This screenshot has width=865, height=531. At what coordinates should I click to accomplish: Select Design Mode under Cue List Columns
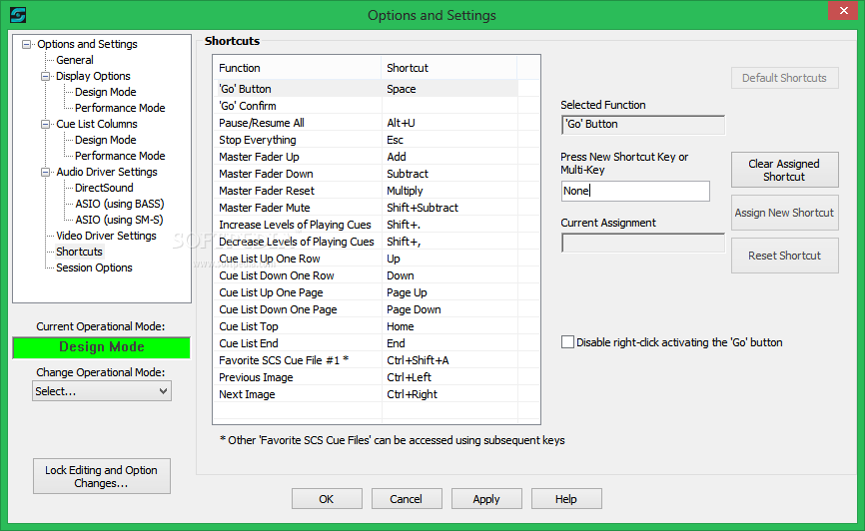pos(105,140)
